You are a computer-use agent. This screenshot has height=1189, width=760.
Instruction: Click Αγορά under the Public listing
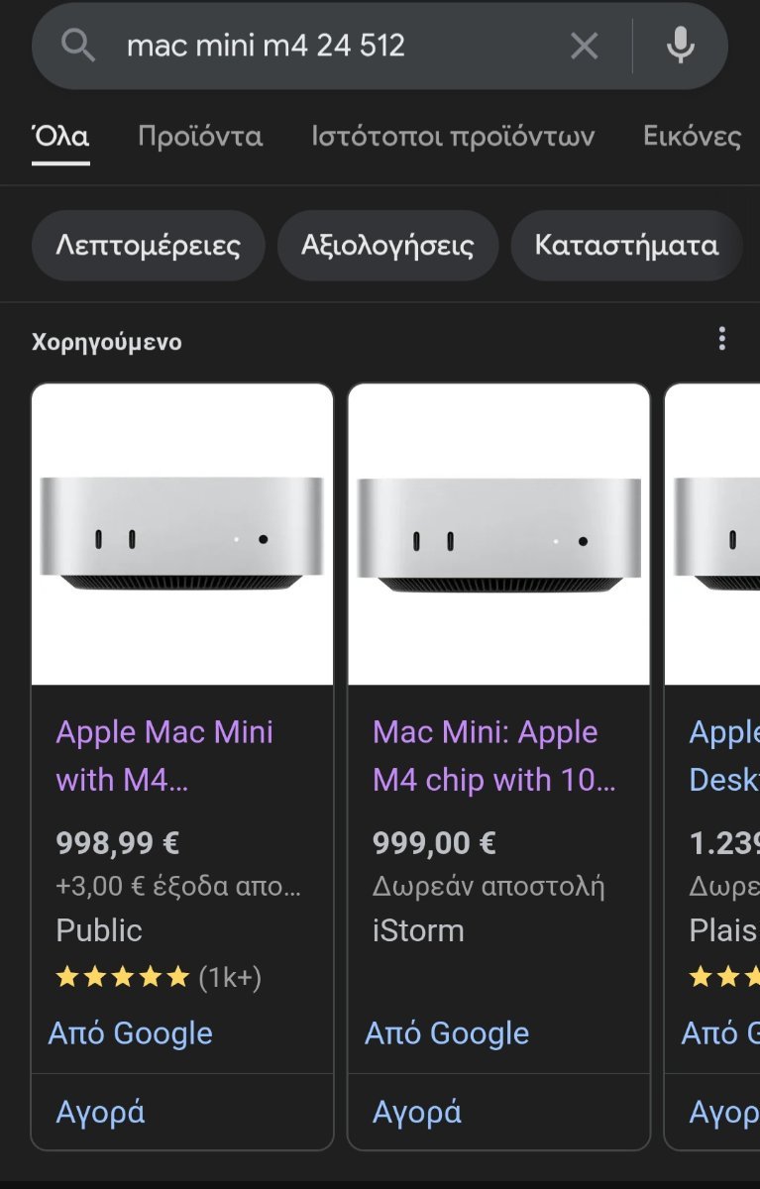coord(100,1112)
